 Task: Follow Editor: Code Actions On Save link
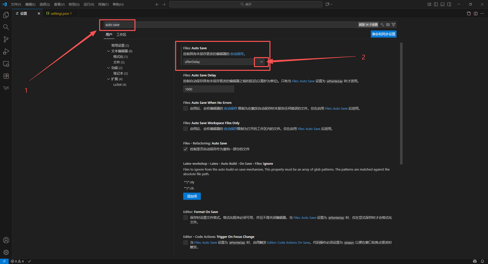(x=288, y=242)
